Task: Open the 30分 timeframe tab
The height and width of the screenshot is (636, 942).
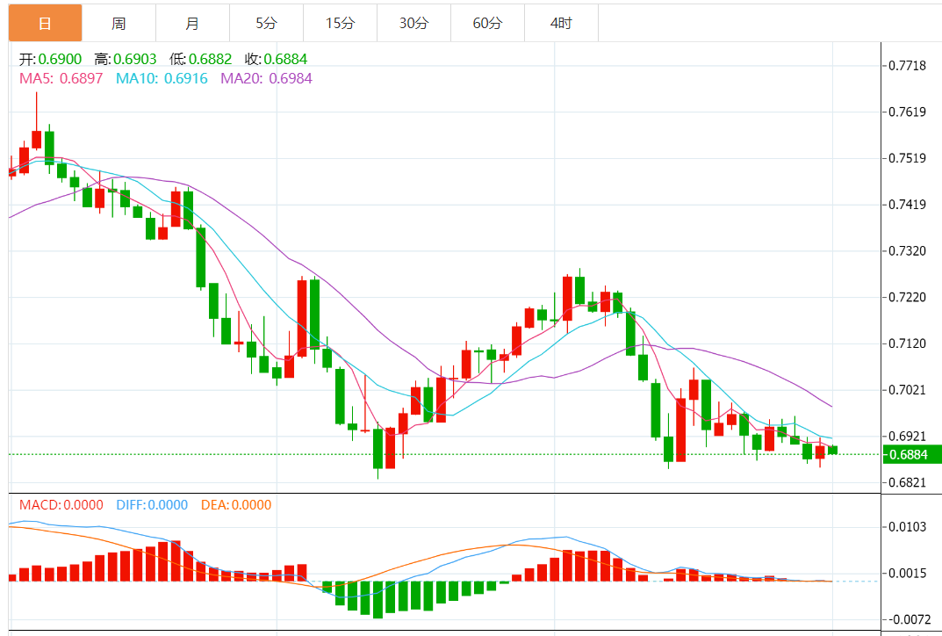Action: (413, 23)
